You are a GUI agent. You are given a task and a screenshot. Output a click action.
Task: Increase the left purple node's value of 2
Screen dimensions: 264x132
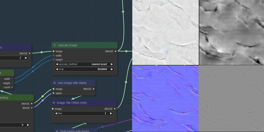pyautogui.click(x=26, y=58)
